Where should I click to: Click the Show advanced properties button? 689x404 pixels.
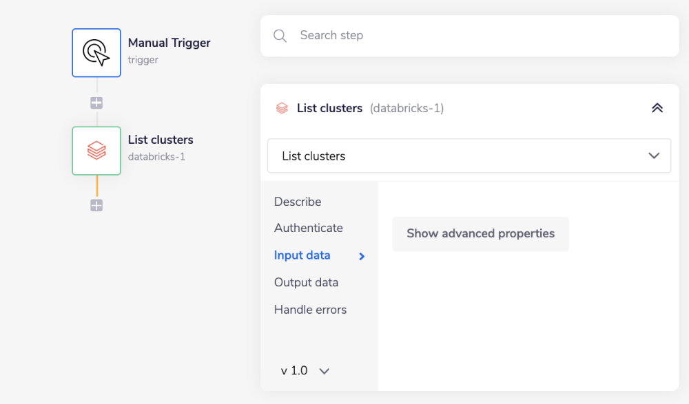click(x=480, y=234)
